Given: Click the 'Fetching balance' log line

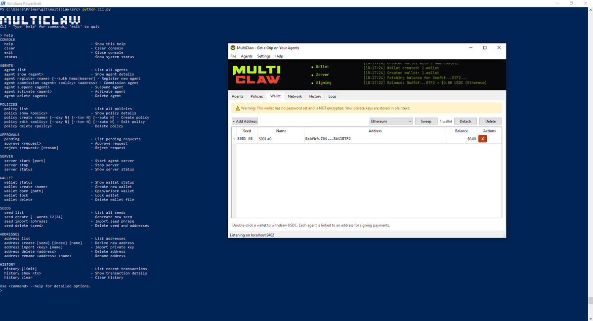Looking at the screenshot, I should tap(415, 78).
